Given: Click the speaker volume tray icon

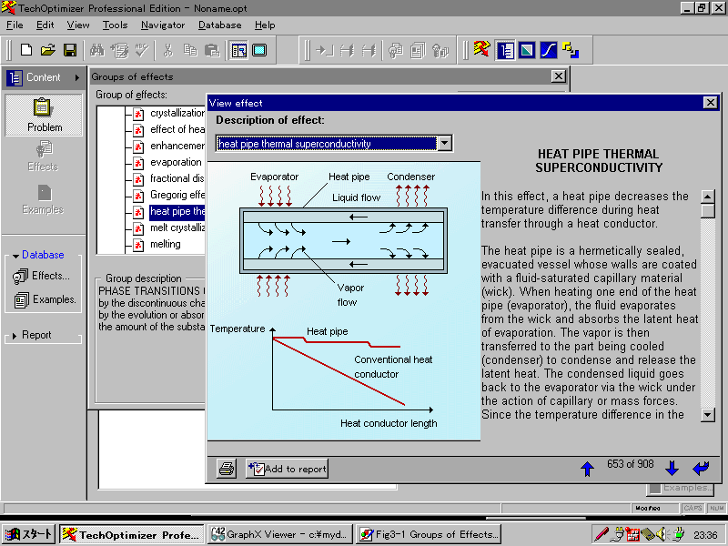Looking at the screenshot, I should 662,534.
